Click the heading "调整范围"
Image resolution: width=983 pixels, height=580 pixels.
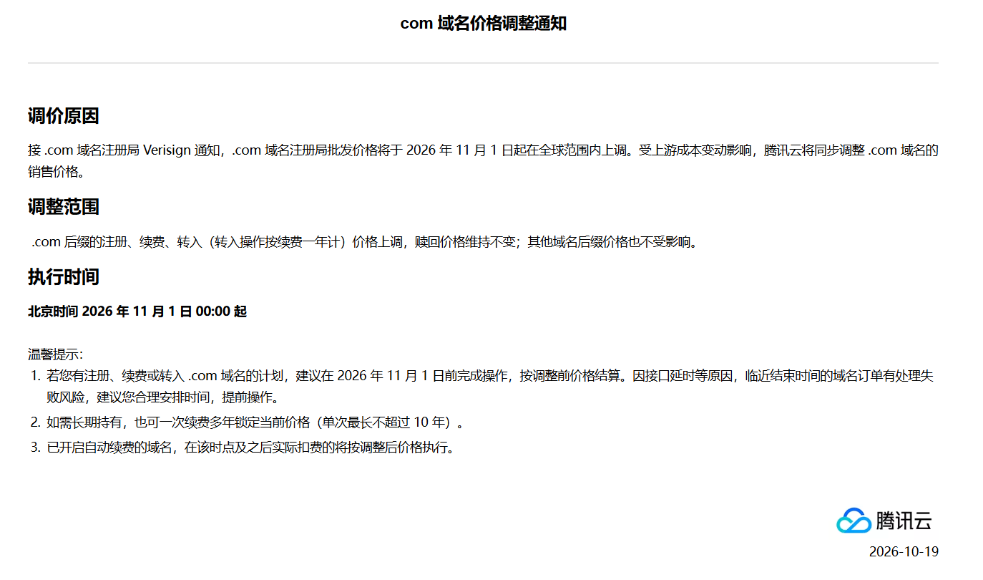(63, 208)
